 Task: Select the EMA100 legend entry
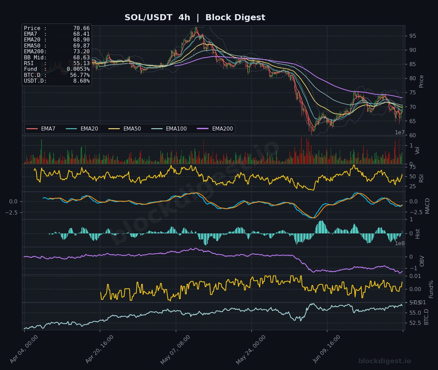click(x=169, y=129)
